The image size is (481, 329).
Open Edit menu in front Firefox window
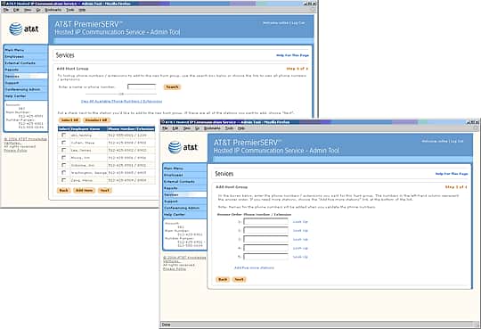(x=175, y=128)
